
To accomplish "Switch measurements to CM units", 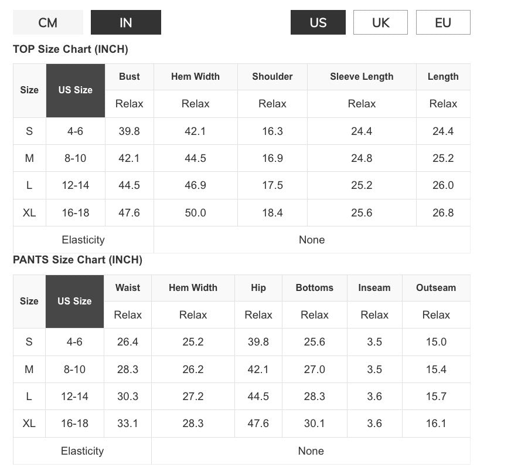I will tap(48, 23).
